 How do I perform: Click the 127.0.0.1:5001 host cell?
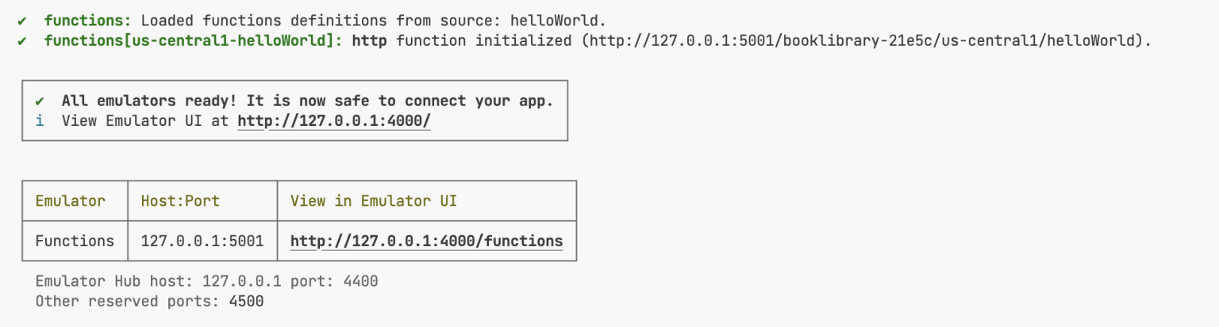(202, 241)
